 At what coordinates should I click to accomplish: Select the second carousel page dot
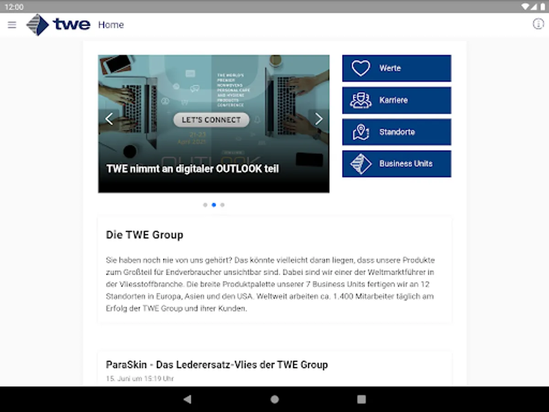click(x=214, y=205)
